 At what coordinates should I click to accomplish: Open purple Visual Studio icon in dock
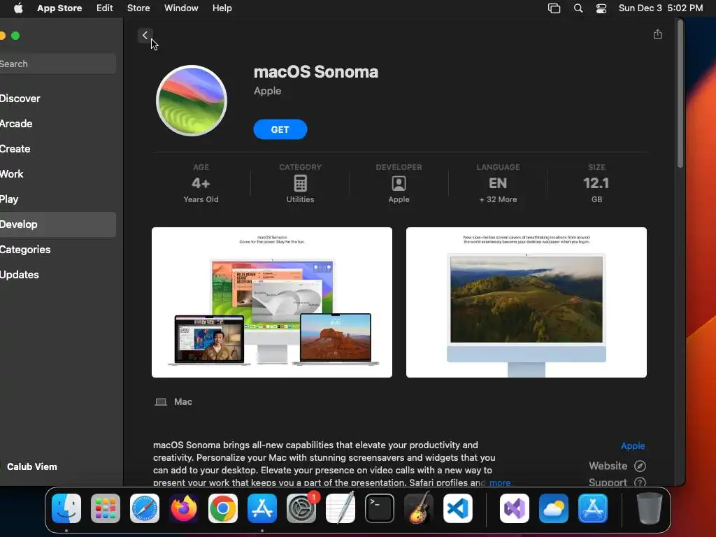click(515, 508)
